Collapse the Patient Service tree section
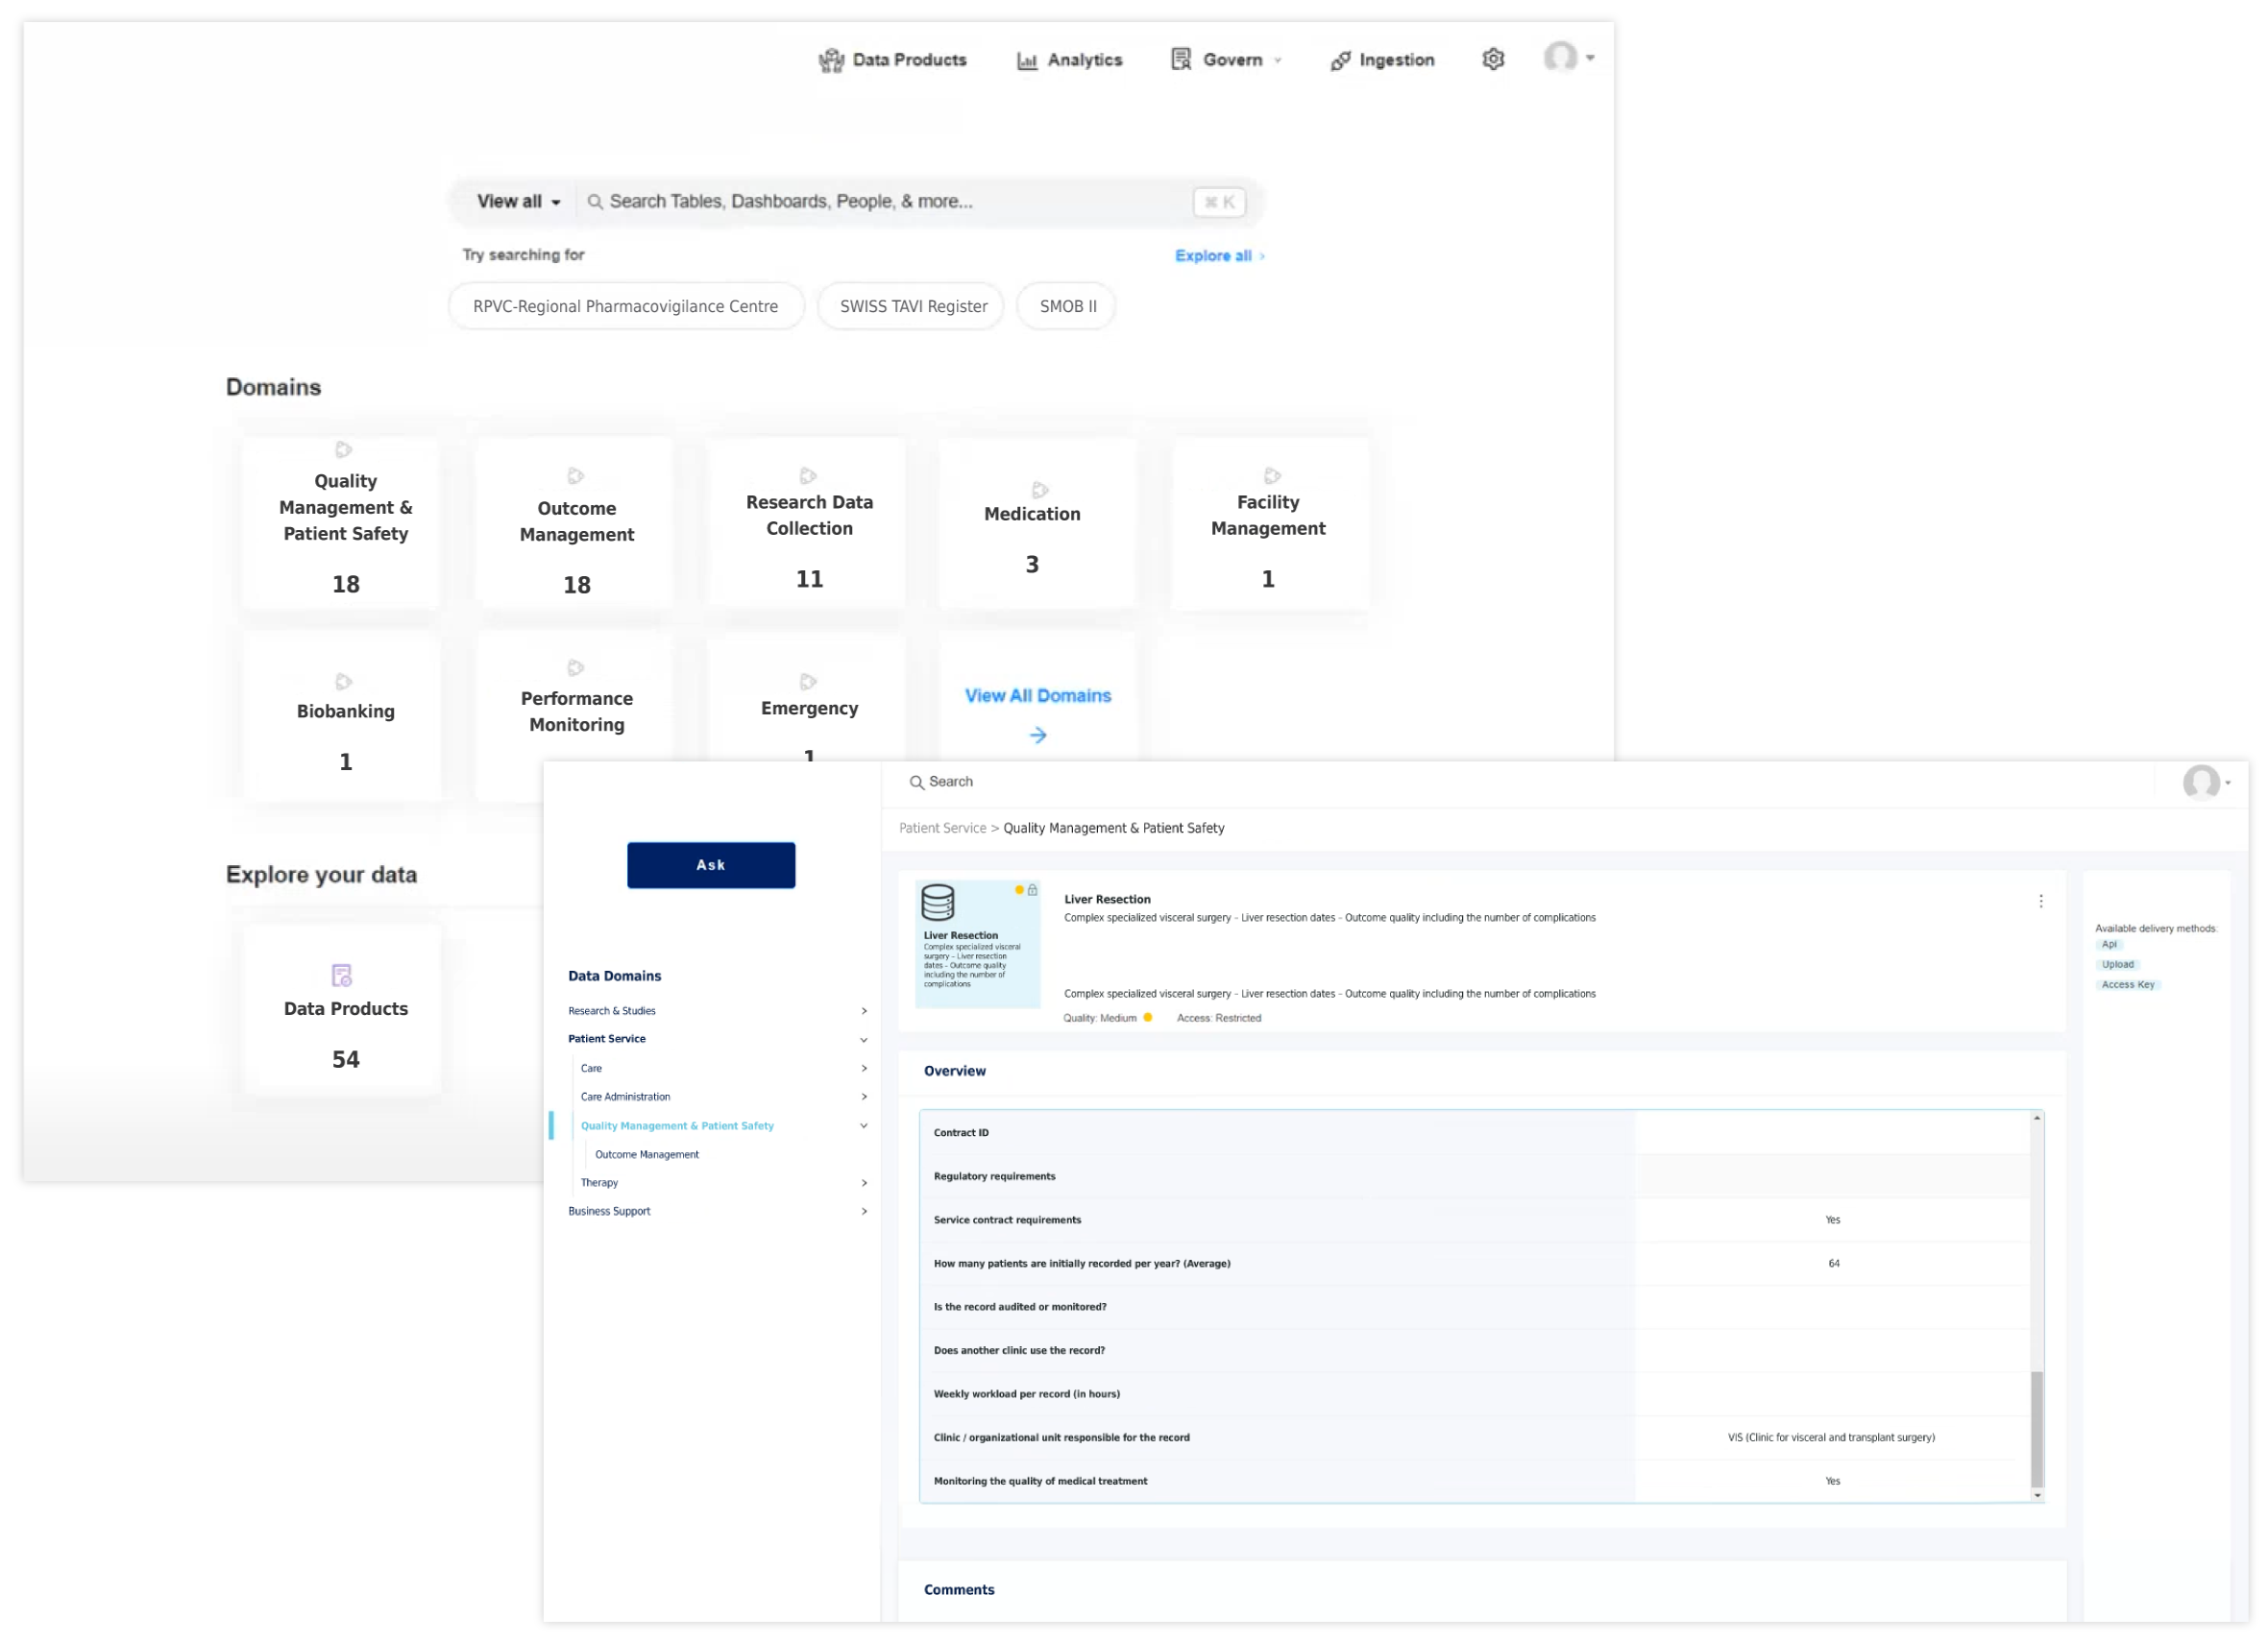Image resolution: width=2268 pixels, height=1642 pixels. point(864,1039)
